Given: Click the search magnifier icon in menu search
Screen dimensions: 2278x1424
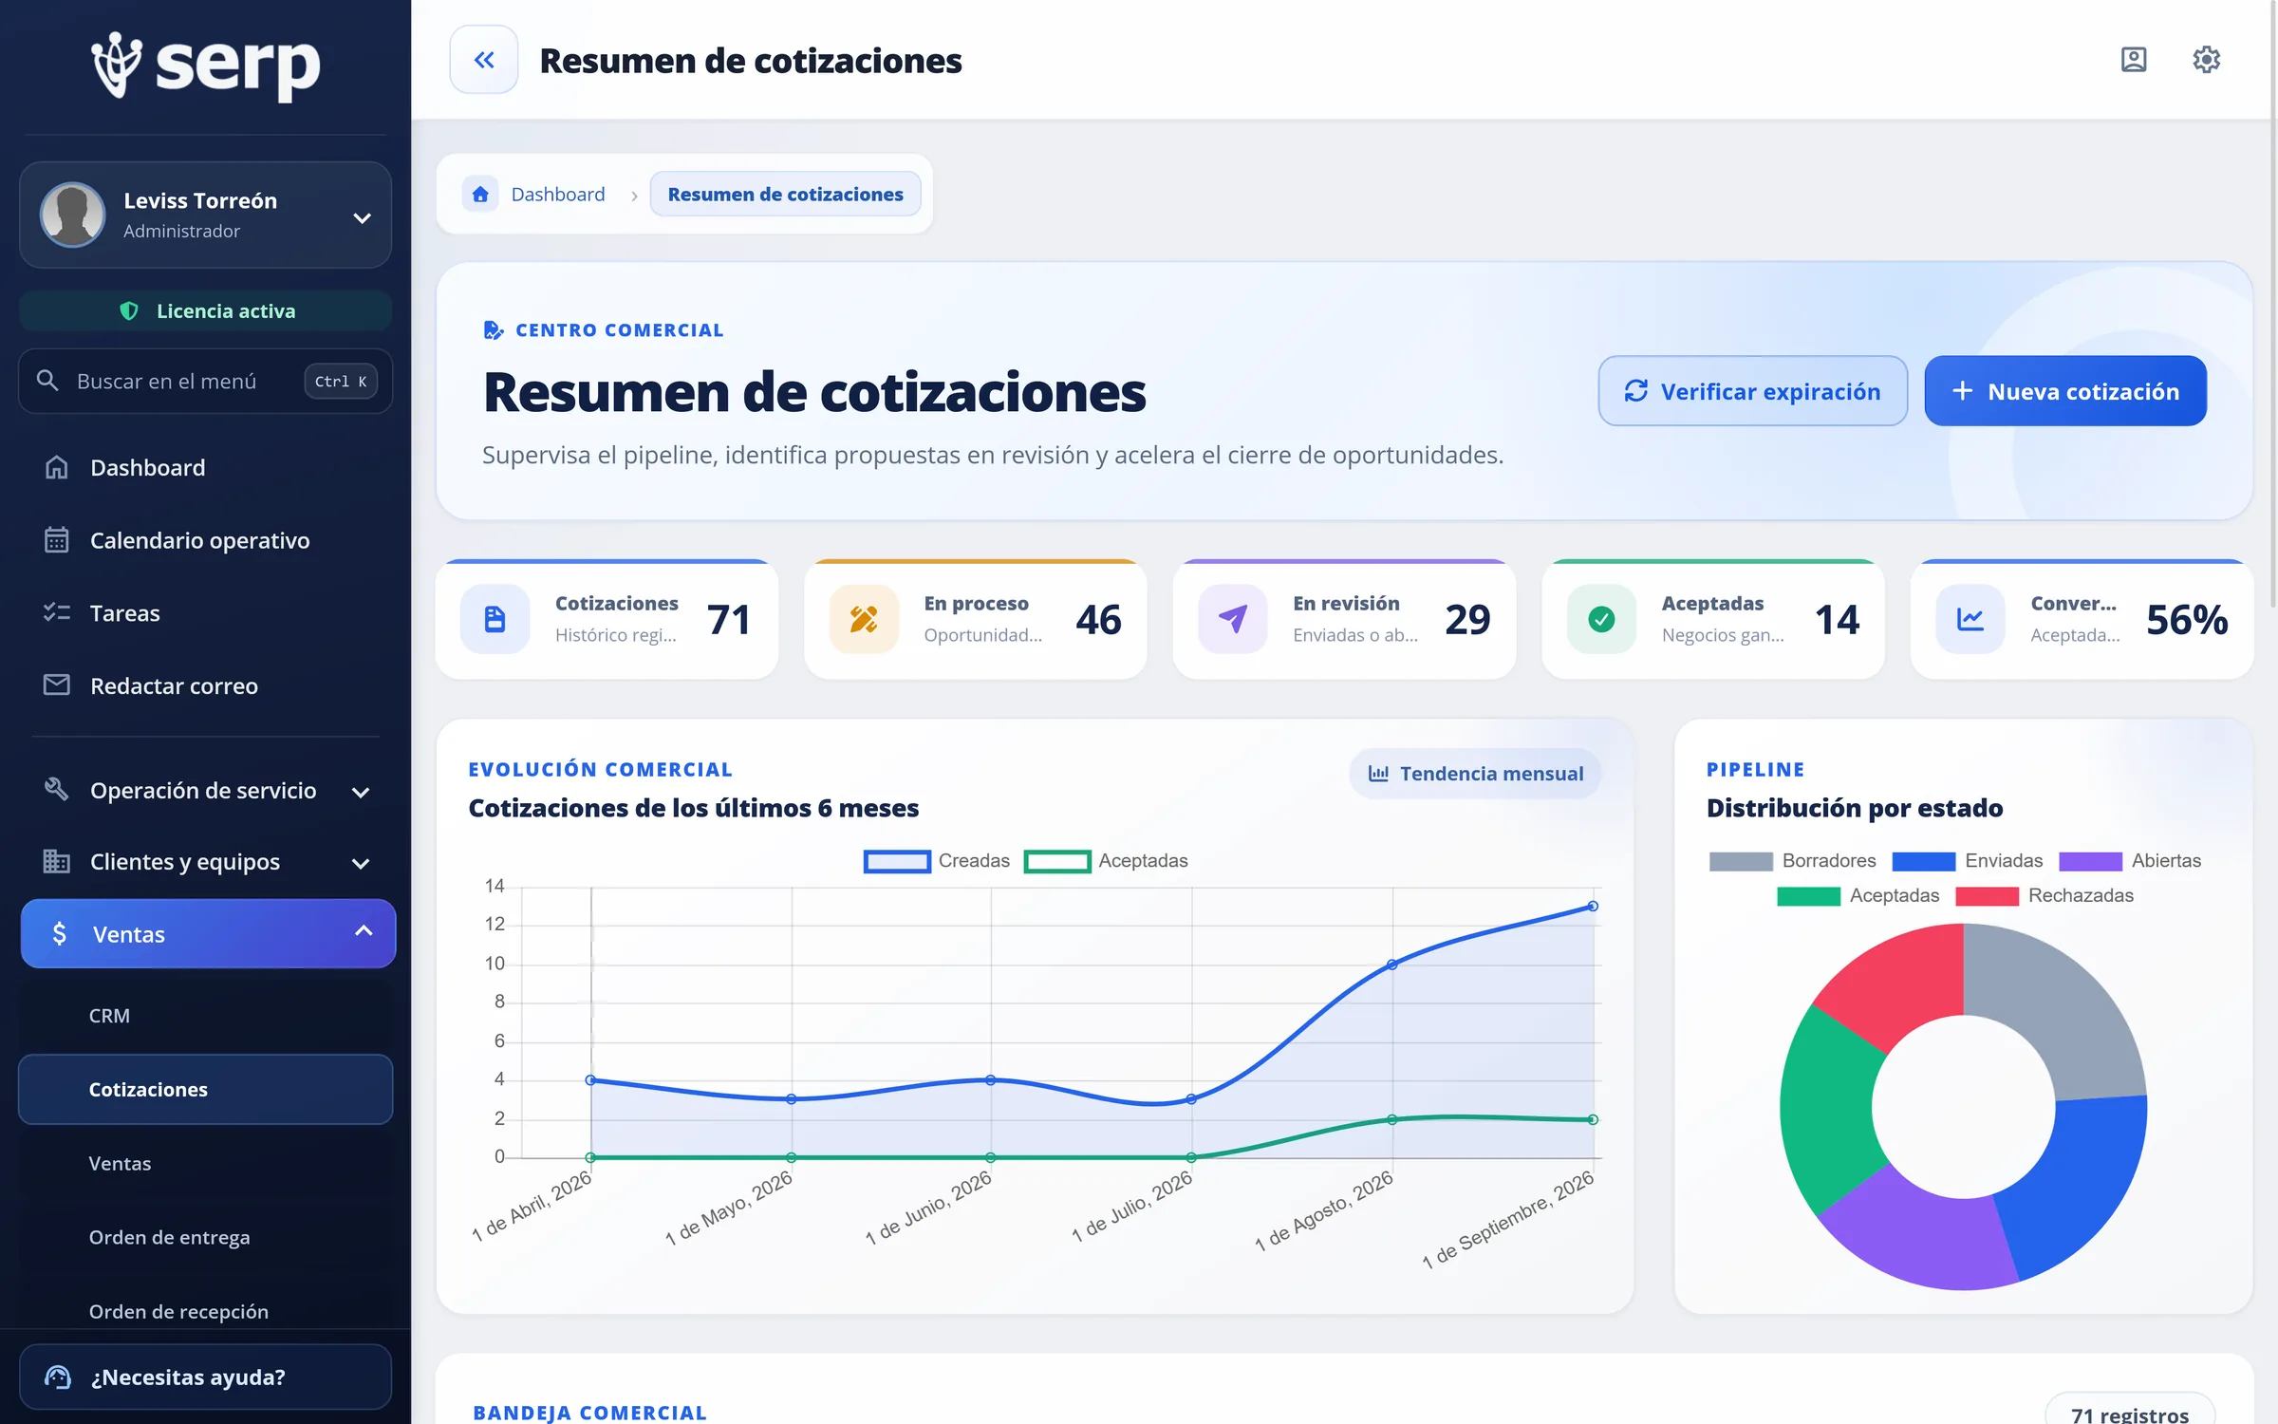Looking at the screenshot, I should pos(47,381).
